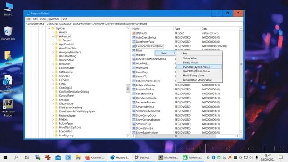Click the horizontal scrollbar right arrow
The width and height of the screenshot is (288, 162).
coord(237,136)
